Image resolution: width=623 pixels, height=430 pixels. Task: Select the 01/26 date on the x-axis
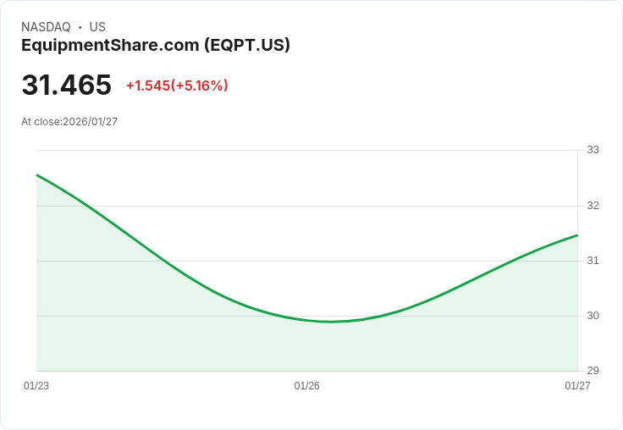point(306,386)
